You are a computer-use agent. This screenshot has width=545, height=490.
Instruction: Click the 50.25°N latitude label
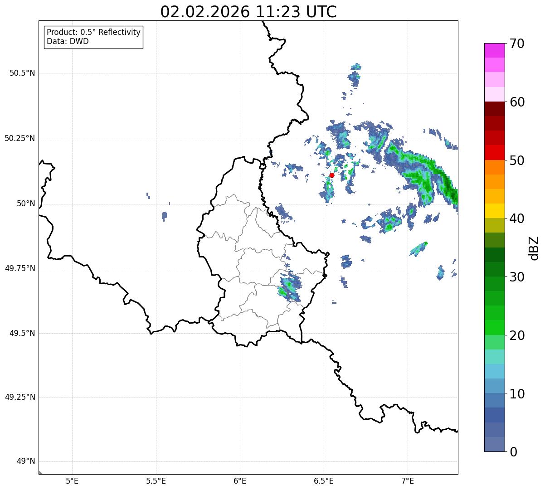tap(19, 138)
